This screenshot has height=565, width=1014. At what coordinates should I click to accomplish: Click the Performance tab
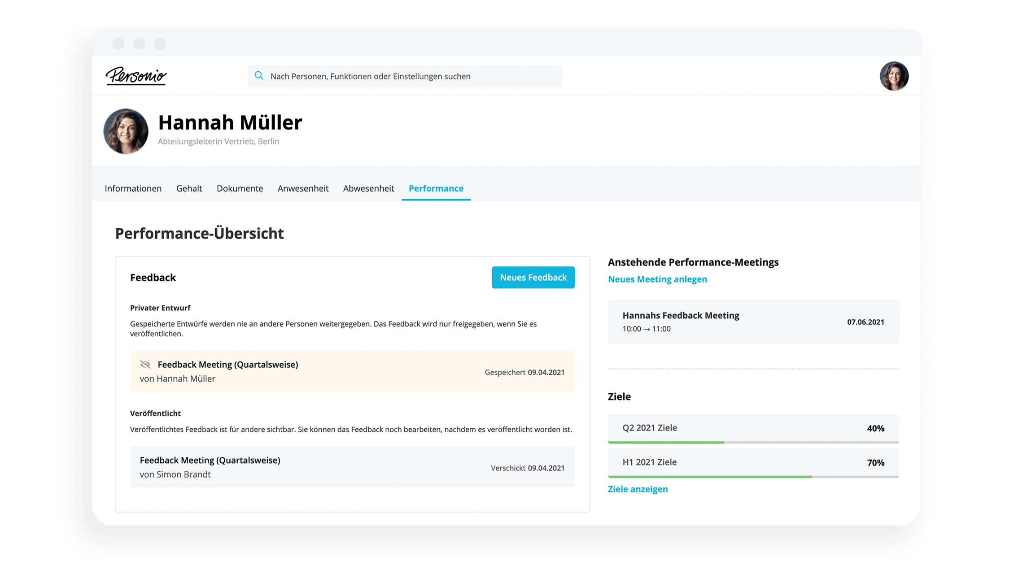[x=436, y=188]
